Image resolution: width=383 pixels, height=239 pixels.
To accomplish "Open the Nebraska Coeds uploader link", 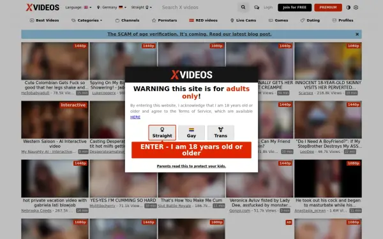I will [36, 211].
